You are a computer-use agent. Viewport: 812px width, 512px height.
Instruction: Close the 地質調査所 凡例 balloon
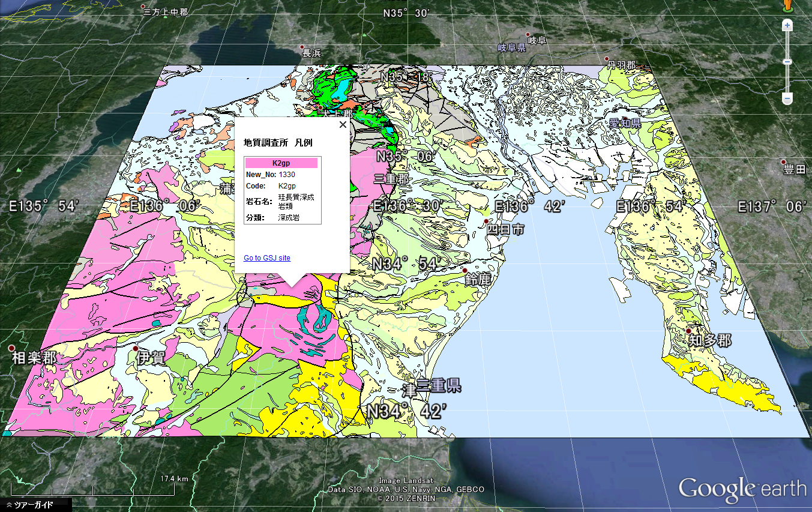343,125
